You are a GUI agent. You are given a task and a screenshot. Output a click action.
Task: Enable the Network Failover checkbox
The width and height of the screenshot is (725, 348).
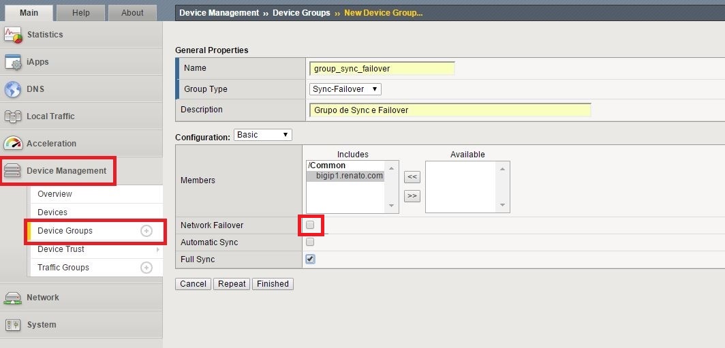pyautogui.click(x=310, y=225)
